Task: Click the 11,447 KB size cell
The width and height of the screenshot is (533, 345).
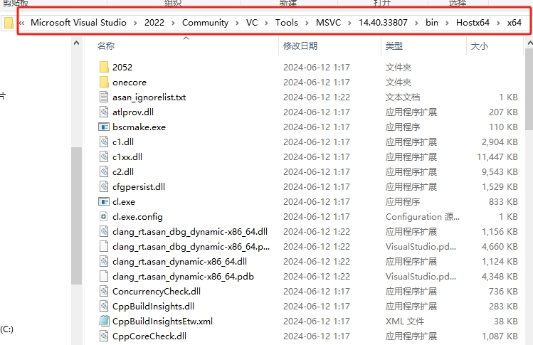Action: (x=497, y=156)
